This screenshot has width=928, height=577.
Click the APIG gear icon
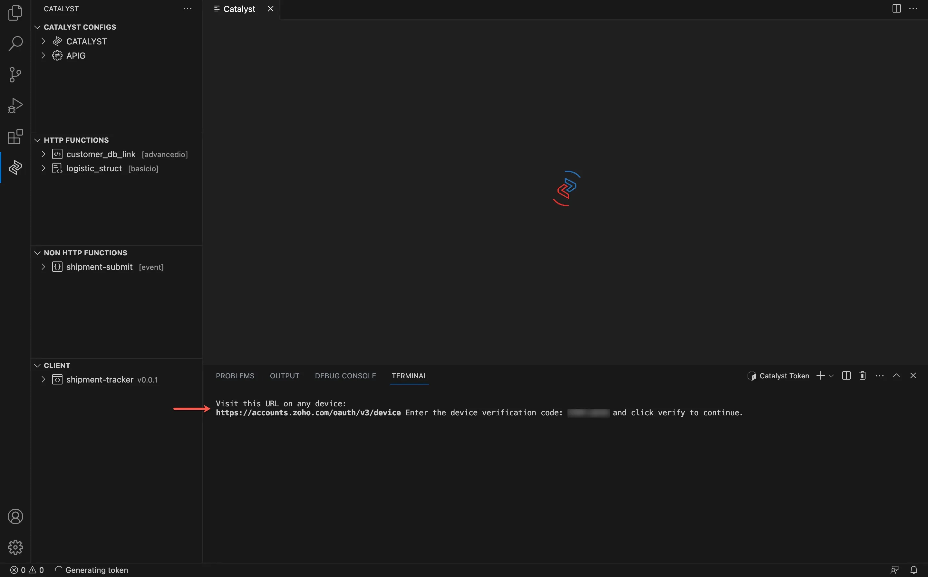[57, 55]
